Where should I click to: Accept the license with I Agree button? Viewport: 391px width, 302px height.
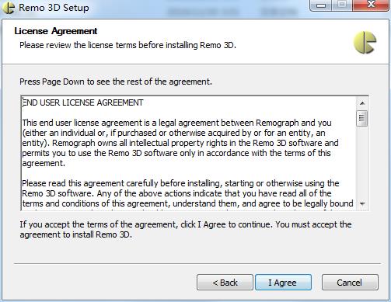pyautogui.click(x=283, y=283)
